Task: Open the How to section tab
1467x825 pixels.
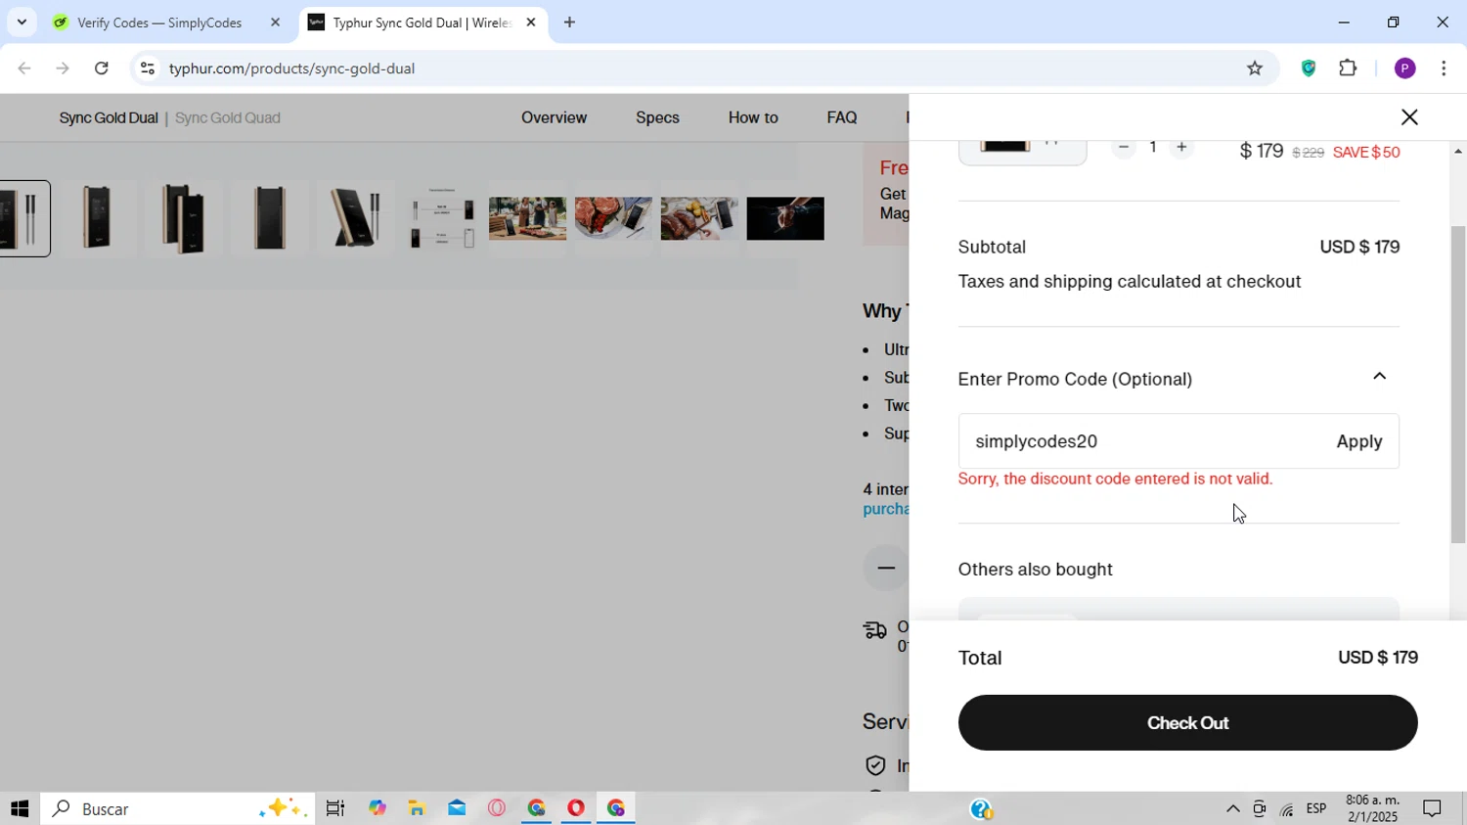Action: [753, 117]
